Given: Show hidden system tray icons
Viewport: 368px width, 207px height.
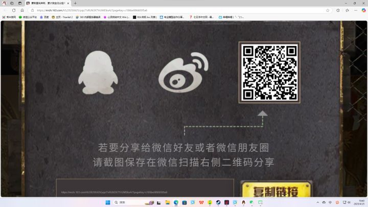Looking at the screenshot, I should point(318,202).
